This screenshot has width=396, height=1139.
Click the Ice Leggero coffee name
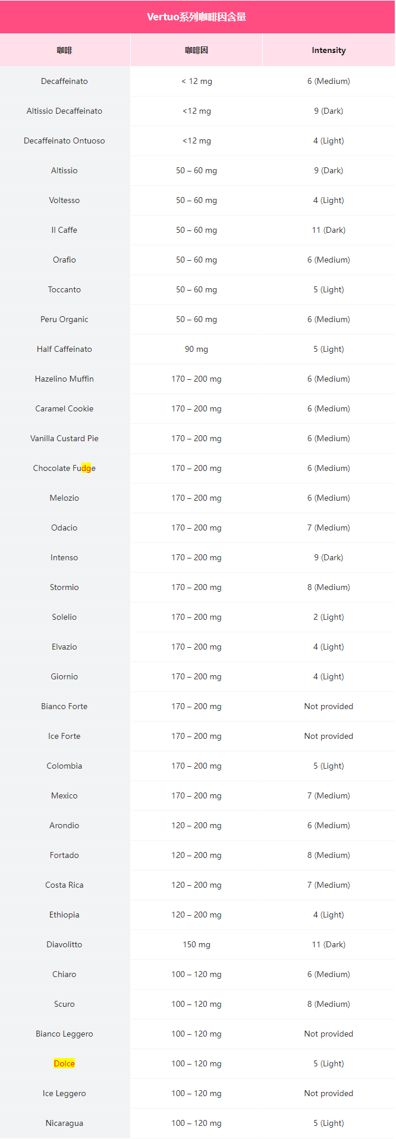[64, 1093]
